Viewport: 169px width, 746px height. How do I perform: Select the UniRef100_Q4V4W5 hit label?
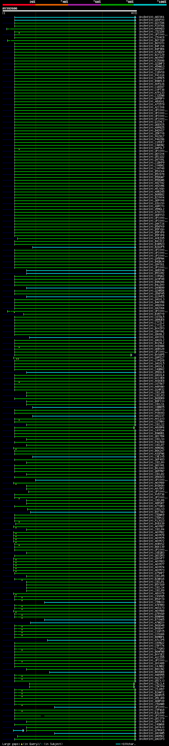point(151,733)
